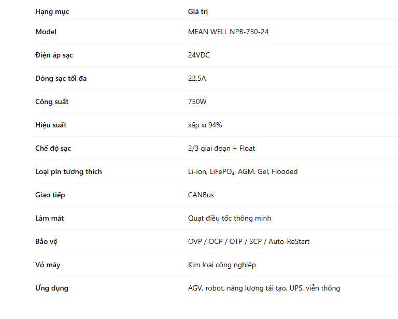Select the "Quạt điều tốc thông minh" text
The image size is (398, 319).
tap(230, 218)
